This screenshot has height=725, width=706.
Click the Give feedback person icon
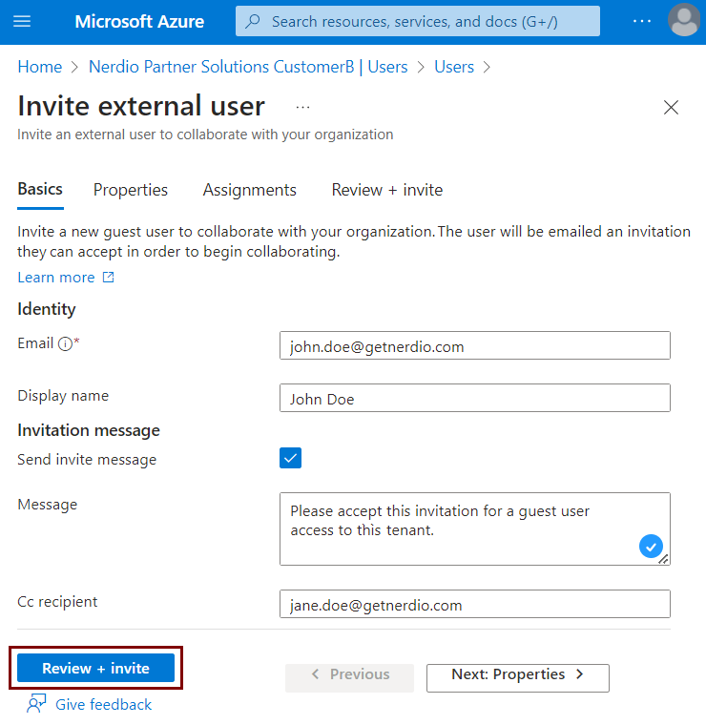[36, 704]
